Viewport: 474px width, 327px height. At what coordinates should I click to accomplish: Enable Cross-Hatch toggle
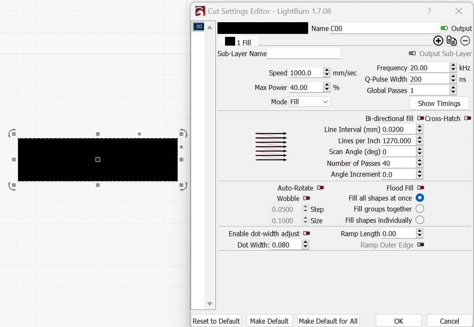click(468, 118)
